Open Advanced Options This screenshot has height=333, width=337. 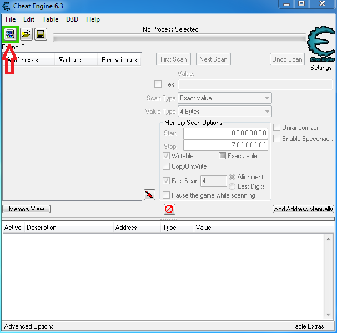tap(29, 326)
